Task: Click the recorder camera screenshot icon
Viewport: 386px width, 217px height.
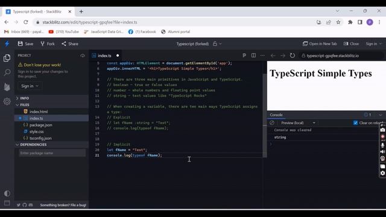Action: (x=382, y=130)
